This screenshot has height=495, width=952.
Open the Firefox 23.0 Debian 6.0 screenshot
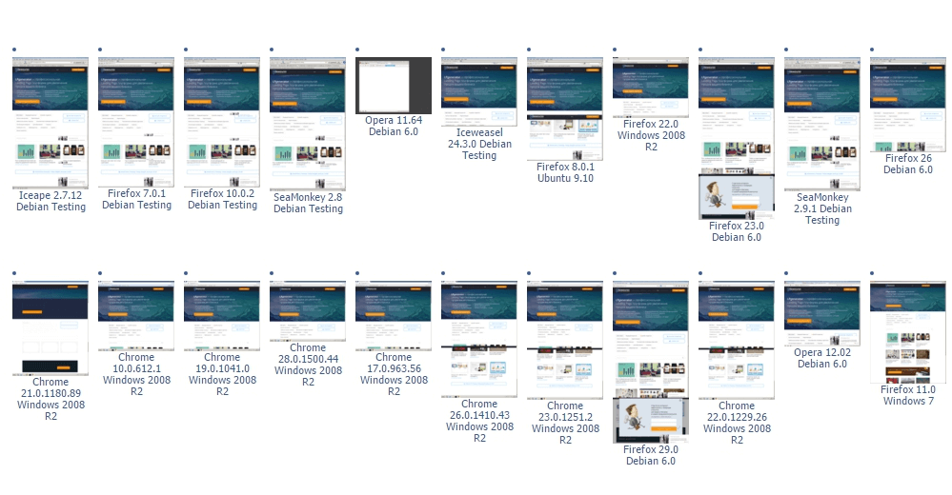coord(737,138)
